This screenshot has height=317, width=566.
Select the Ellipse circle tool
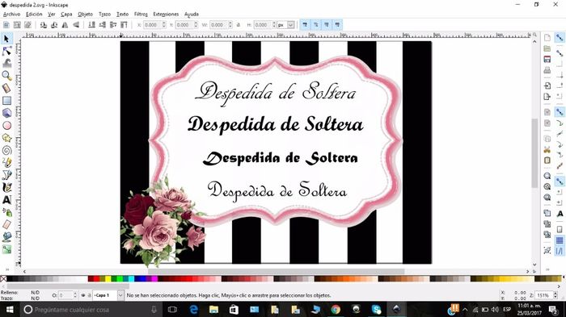pos(6,125)
